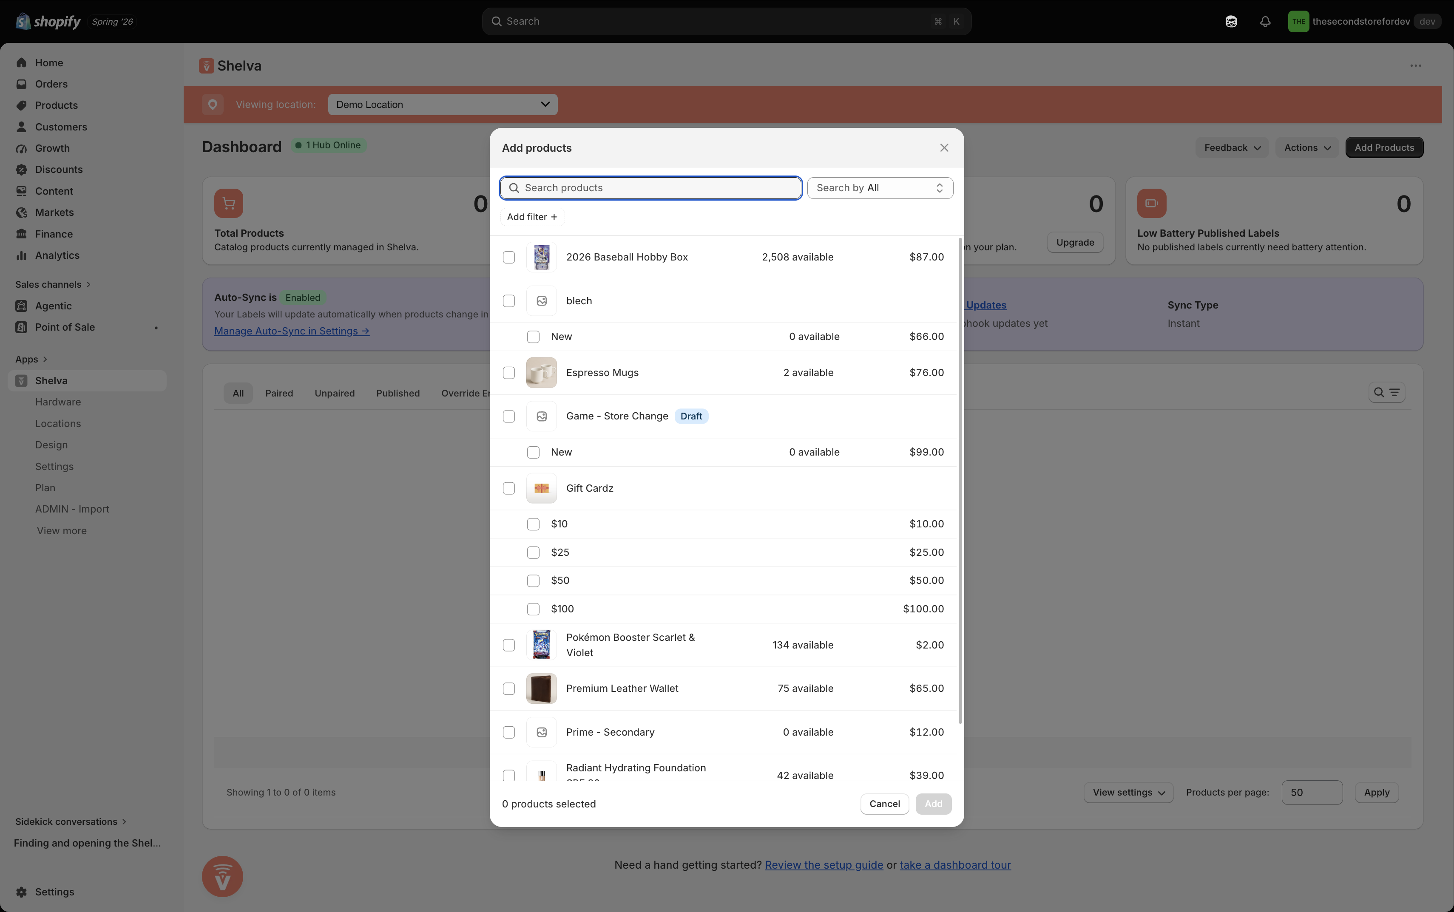Click the Add Products button on dashboard

1384,148
